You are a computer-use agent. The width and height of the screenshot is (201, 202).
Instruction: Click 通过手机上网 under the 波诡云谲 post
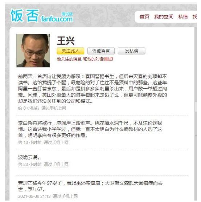tap(56, 164)
